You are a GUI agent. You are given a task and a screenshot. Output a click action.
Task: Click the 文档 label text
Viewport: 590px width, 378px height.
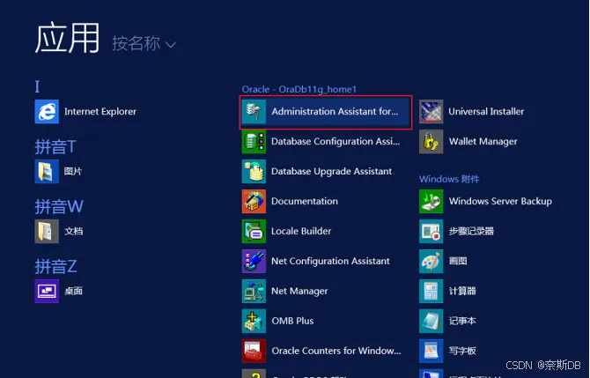[73, 231]
